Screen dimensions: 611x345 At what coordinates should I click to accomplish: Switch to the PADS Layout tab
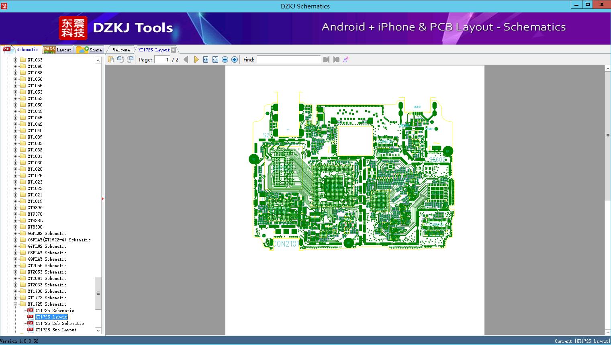tap(57, 50)
